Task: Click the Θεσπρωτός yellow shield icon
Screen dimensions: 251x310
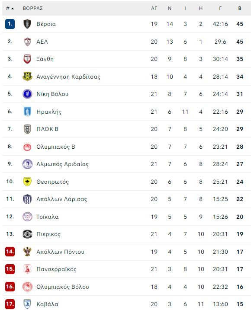Action: pos(27,182)
